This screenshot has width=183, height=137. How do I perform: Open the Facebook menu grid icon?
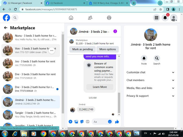coord(156,18)
